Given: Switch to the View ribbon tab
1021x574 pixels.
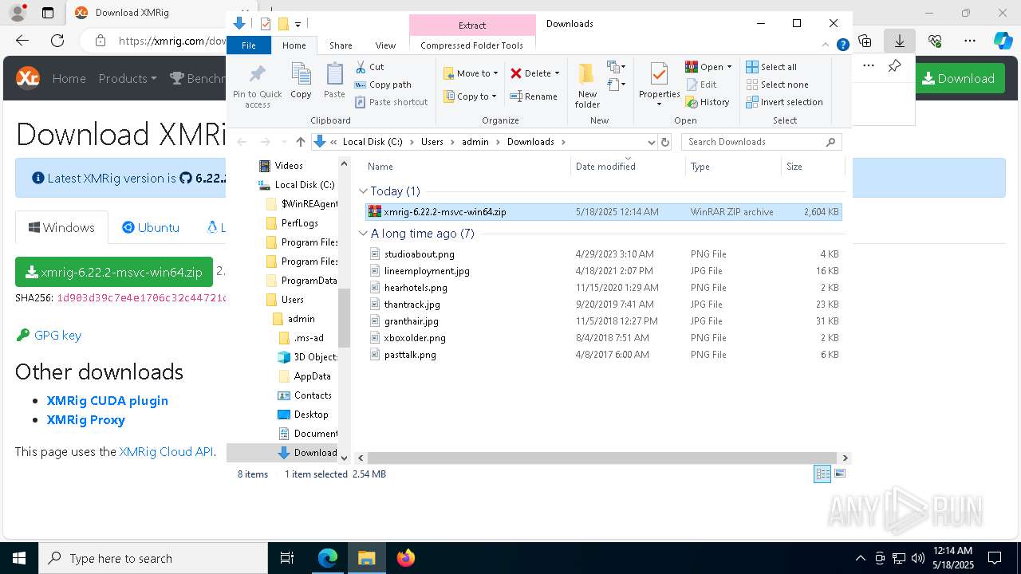Looking at the screenshot, I should pyautogui.click(x=385, y=45).
